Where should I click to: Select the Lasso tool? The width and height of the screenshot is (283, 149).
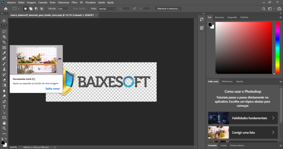point(4,32)
